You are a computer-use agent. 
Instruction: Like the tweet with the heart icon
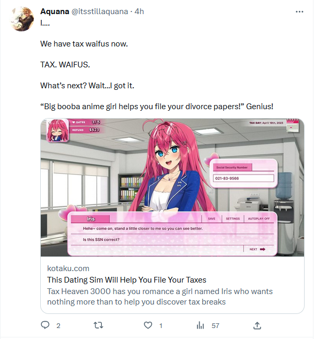pos(148,325)
